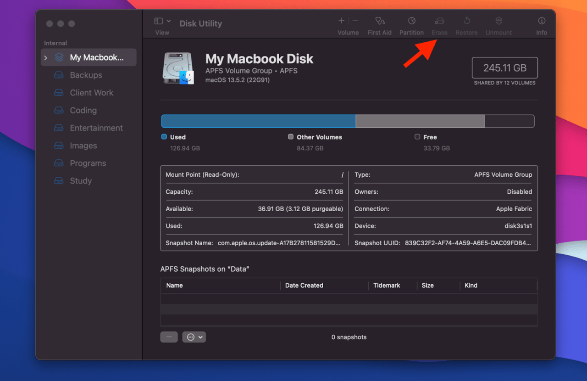Open the View sidebar toggle icon

159,21
